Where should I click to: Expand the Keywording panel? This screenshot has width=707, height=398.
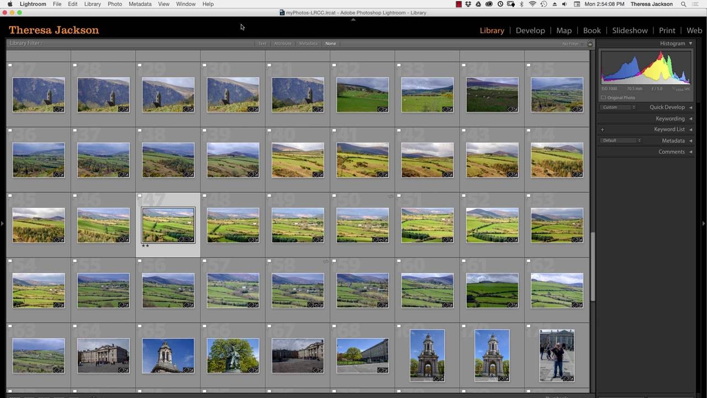click(x=690, y=118)
